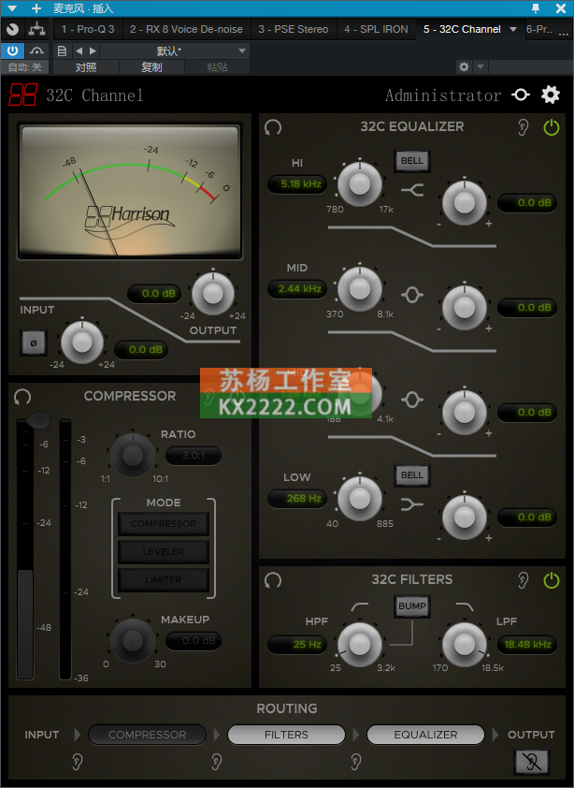Click the HPF 25 Hz value field

coord(297,644)
